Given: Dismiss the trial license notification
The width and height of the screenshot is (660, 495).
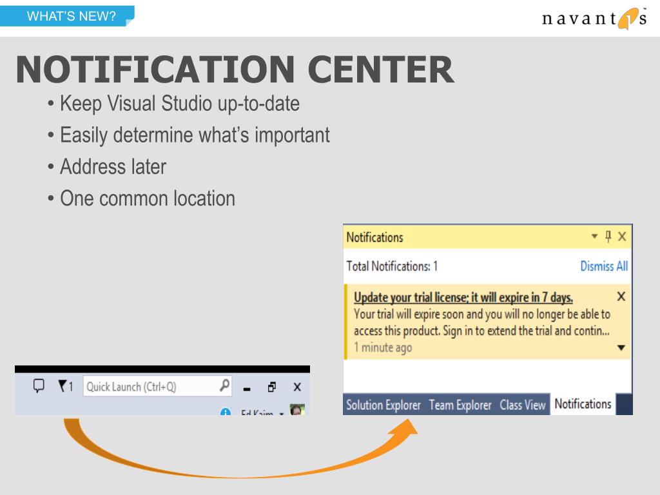Looking at the screenshot, I should pos(621,296).
